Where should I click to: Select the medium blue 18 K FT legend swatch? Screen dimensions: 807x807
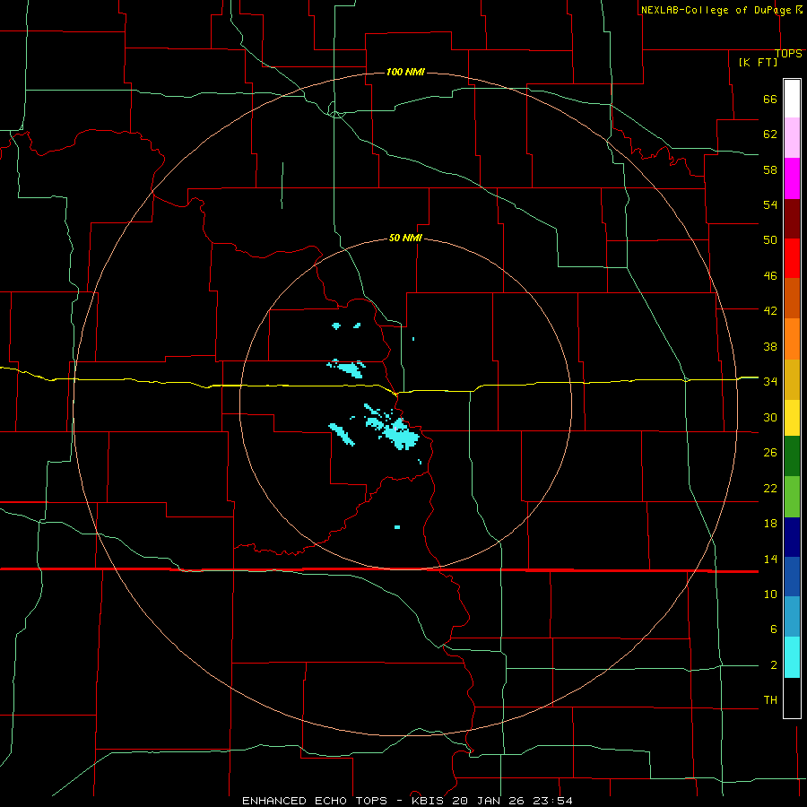point(792,577)
